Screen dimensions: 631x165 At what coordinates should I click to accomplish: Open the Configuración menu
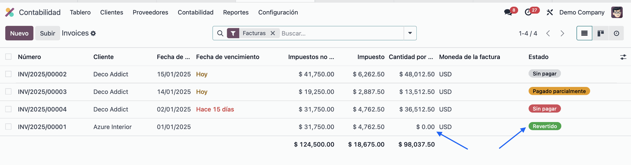coord(278,12)
